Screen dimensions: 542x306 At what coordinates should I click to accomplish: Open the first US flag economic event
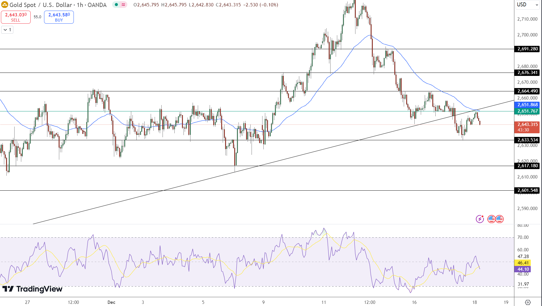tap(491, 219)
